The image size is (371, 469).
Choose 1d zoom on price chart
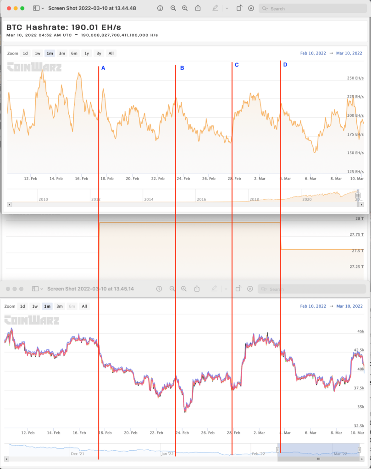[22, 306]
